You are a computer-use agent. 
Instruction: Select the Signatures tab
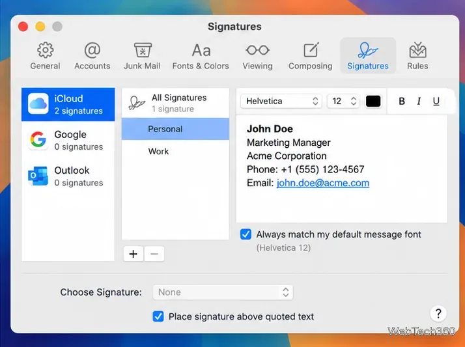tap(368, 56)
